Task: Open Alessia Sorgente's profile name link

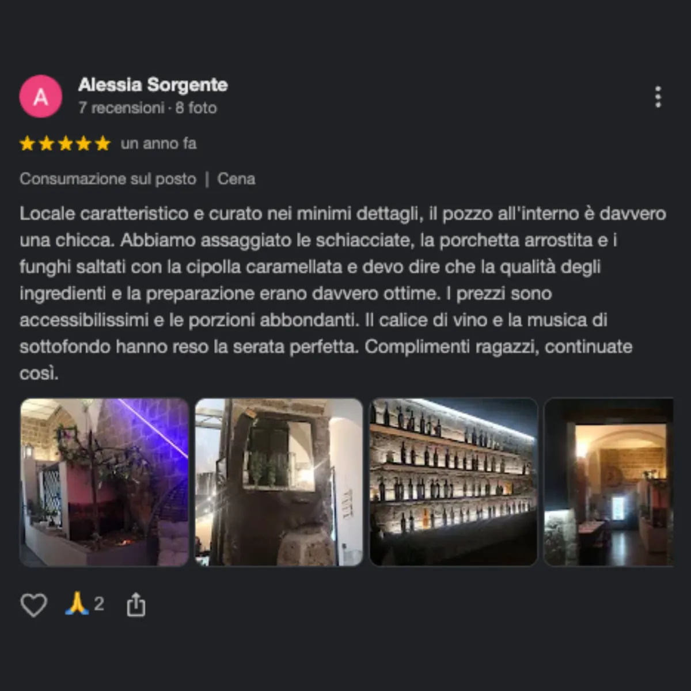Action: pyautogui.click(x=153, y=85)
